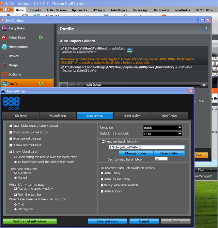Screen dimensions: 218x228
Task: Click green checkmark next to Poker Stars
Action: click(x=41, y=37)
